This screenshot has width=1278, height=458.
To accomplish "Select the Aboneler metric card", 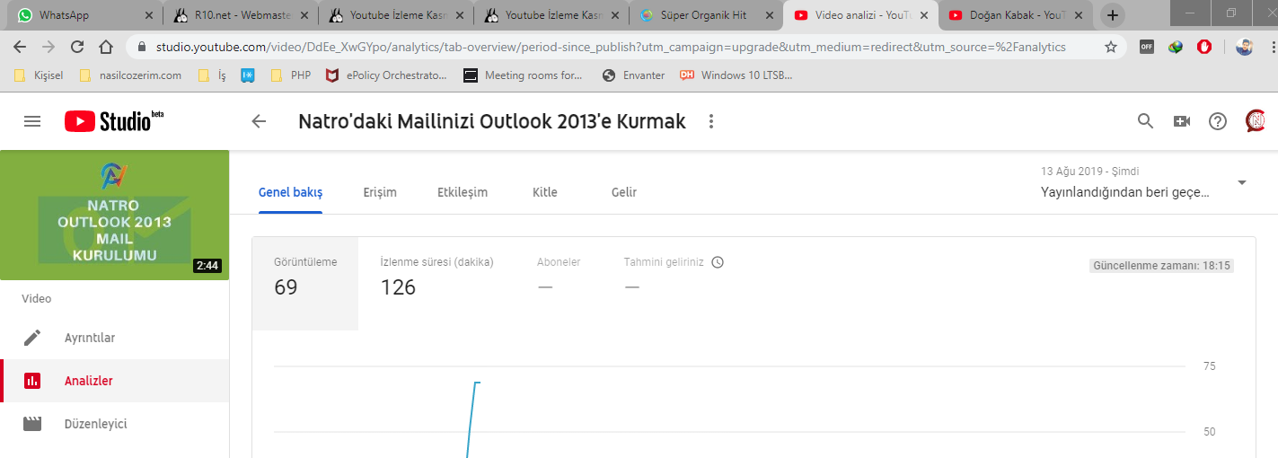I will [x=559, y=284].
